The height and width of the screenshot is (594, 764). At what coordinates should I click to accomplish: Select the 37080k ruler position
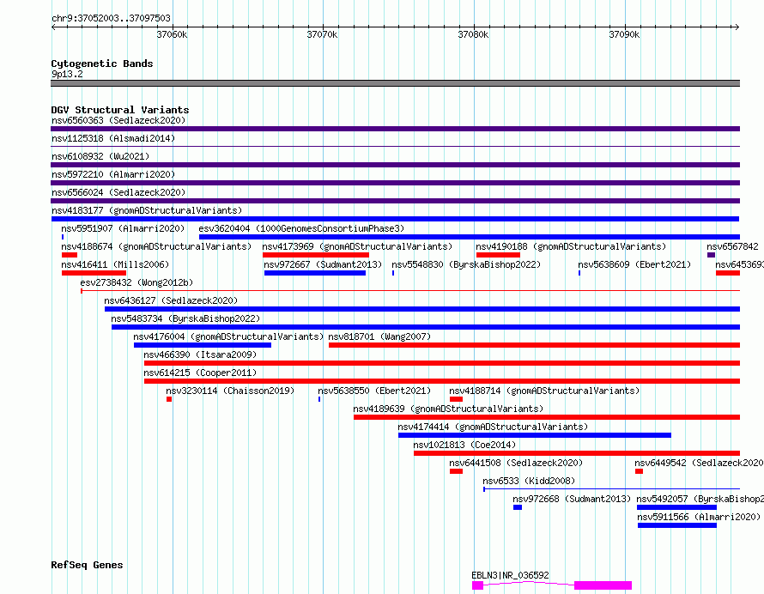(473, 34)
